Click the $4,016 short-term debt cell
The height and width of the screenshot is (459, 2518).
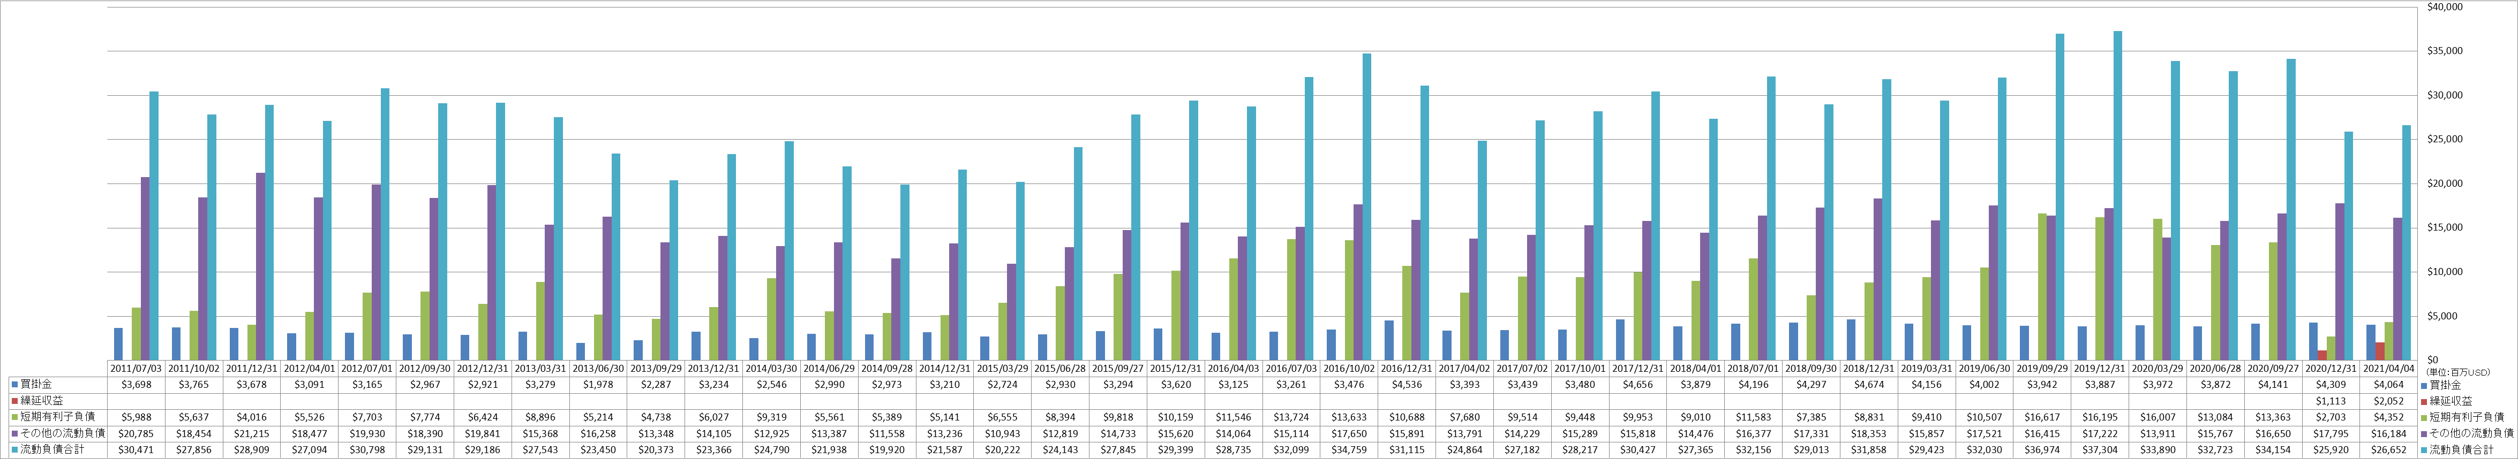251,417
